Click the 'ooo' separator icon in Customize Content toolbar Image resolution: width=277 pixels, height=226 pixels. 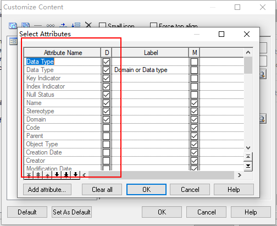51,25
